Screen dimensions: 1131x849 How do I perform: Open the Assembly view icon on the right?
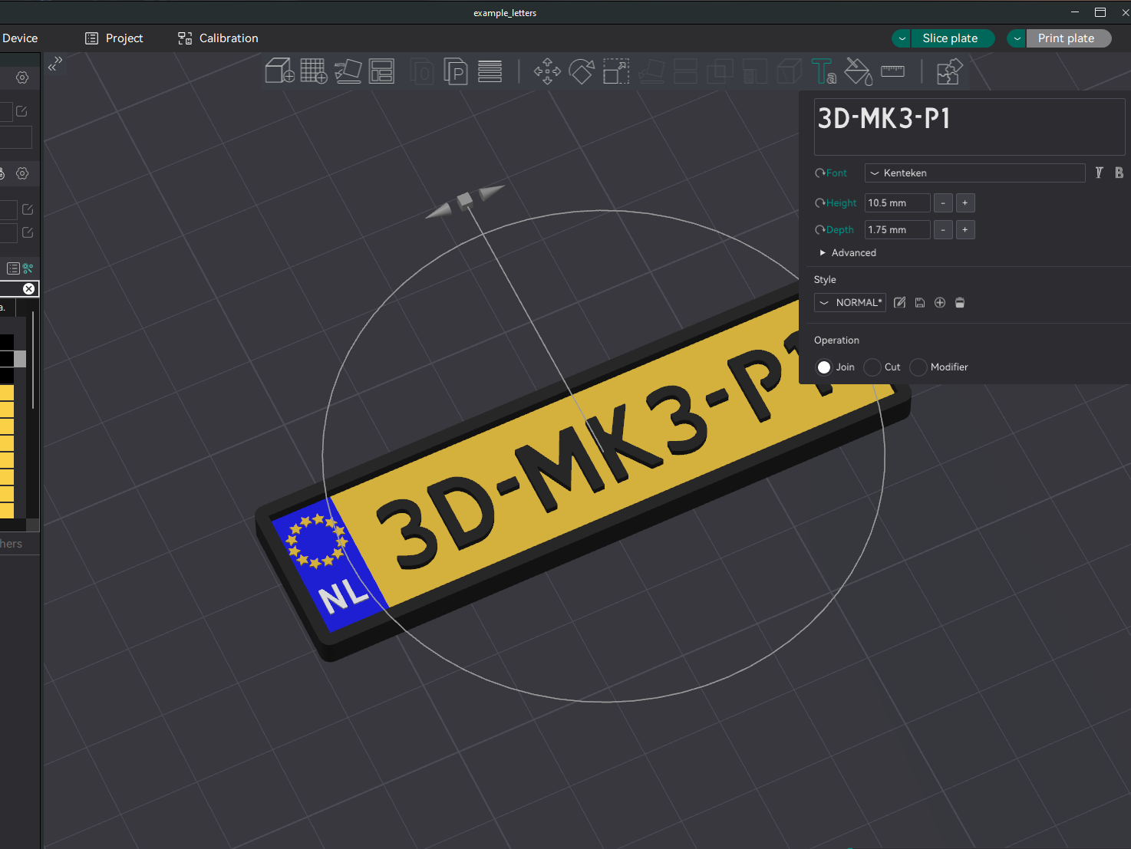[949, 71]
